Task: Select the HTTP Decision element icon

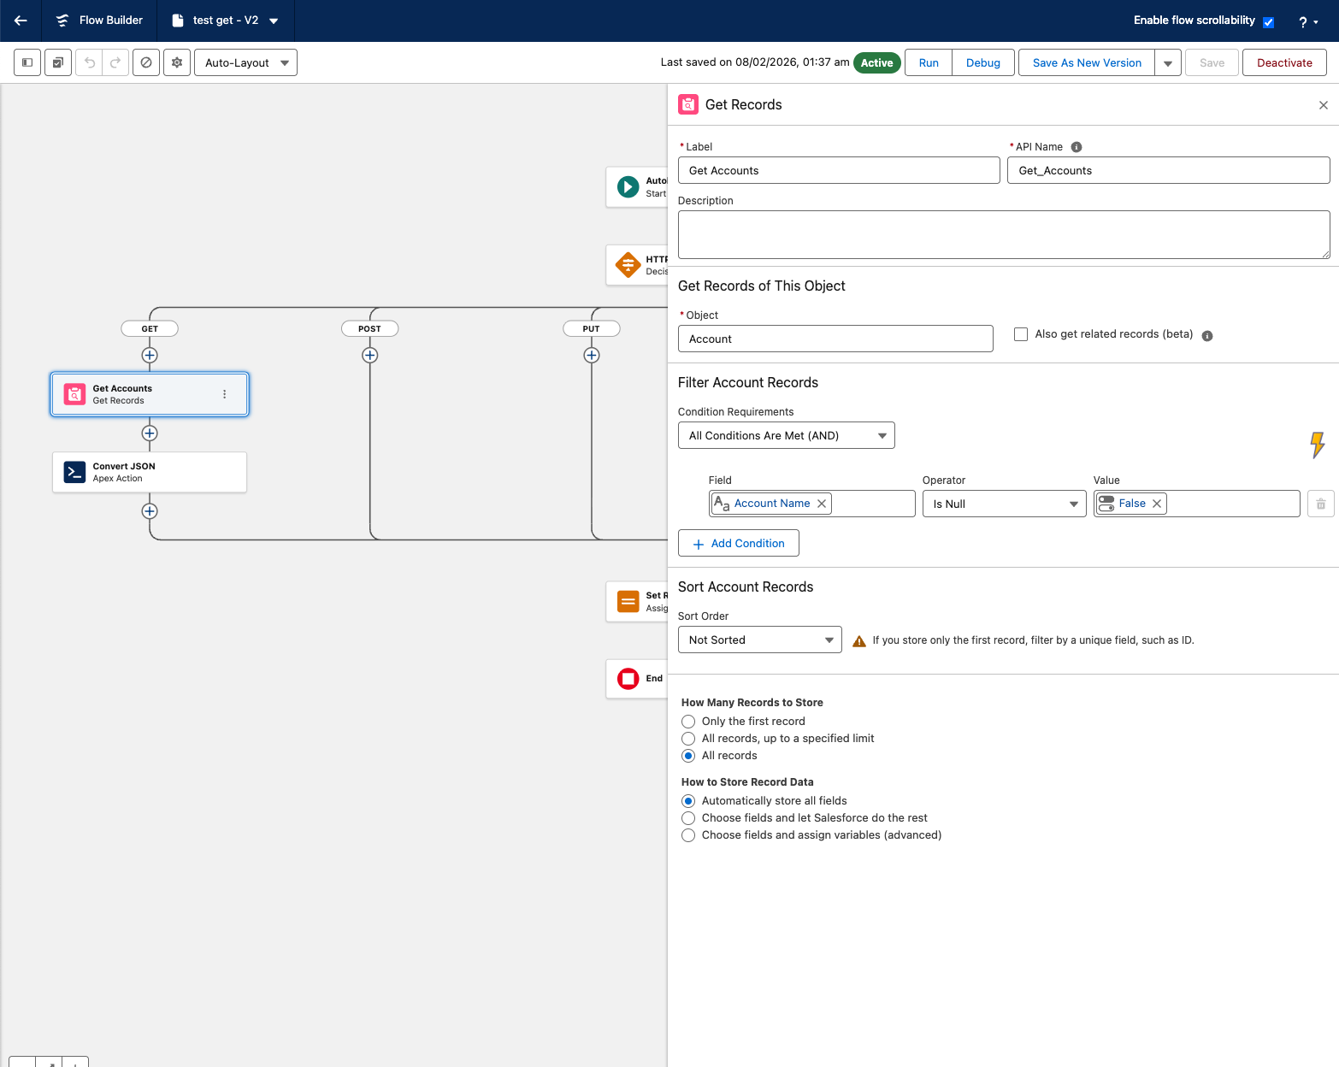Action: point(628,265)
